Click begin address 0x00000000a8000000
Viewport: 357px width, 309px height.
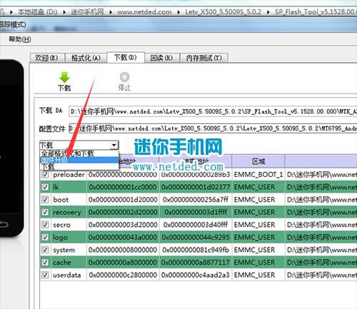pos(123,263)
